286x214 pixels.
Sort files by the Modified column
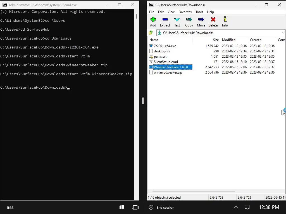234,40
